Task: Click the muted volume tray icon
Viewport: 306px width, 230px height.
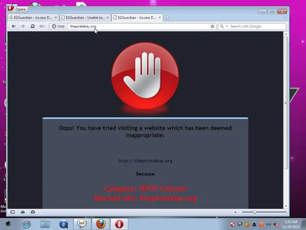Action: pyautogui.click(x=276, y=225)
